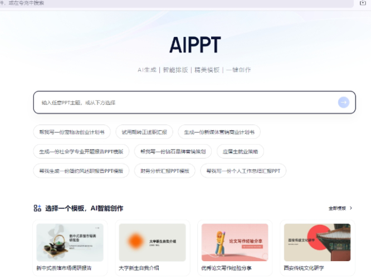
Task: Click the AIPPT heading logo
Action: coord(195,45)
